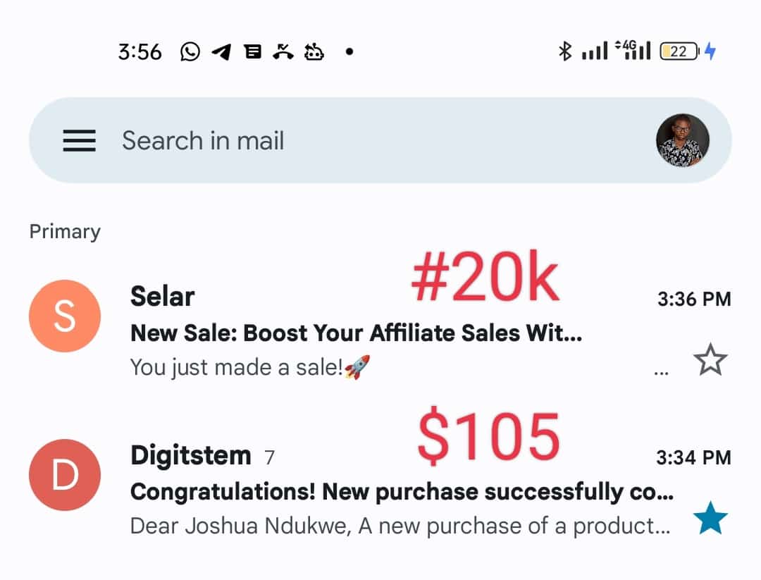This screenshot has width=761, height=580.
Task: Tap the 3:56 status bar clock
Action: (x=140, y=52)
